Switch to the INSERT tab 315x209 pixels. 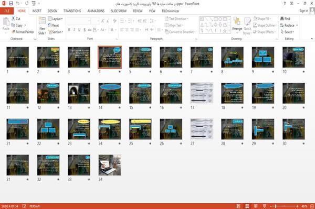37,11
